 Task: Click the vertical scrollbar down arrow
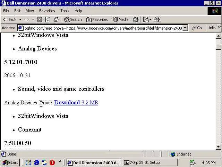pyautogui.click(x=218, y=147)
